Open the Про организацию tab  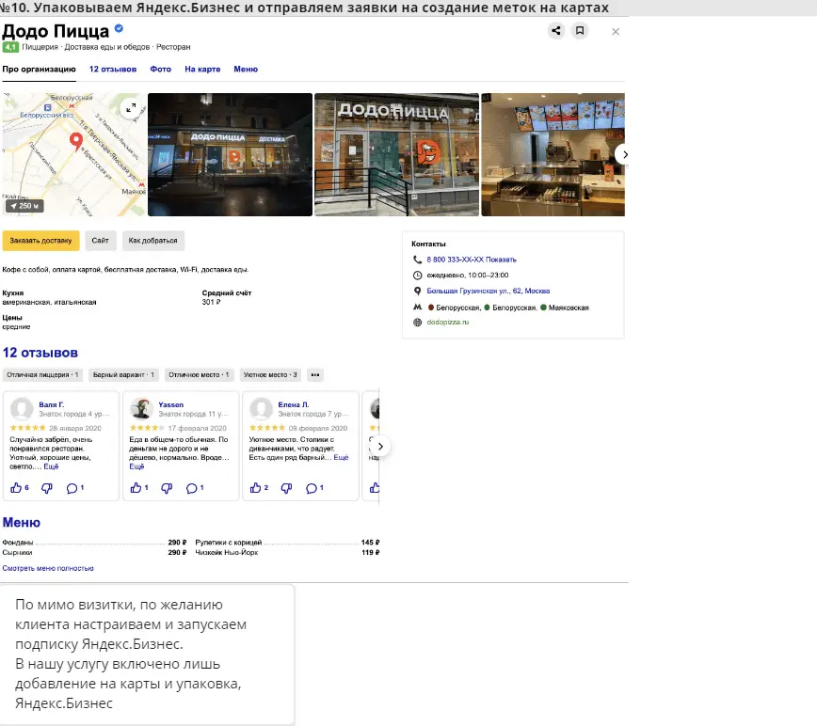tap(40, 69)
